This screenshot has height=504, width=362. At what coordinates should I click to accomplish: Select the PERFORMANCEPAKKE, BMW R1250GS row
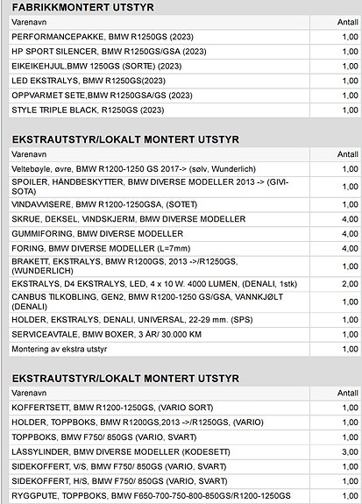(x=185, y=37)
